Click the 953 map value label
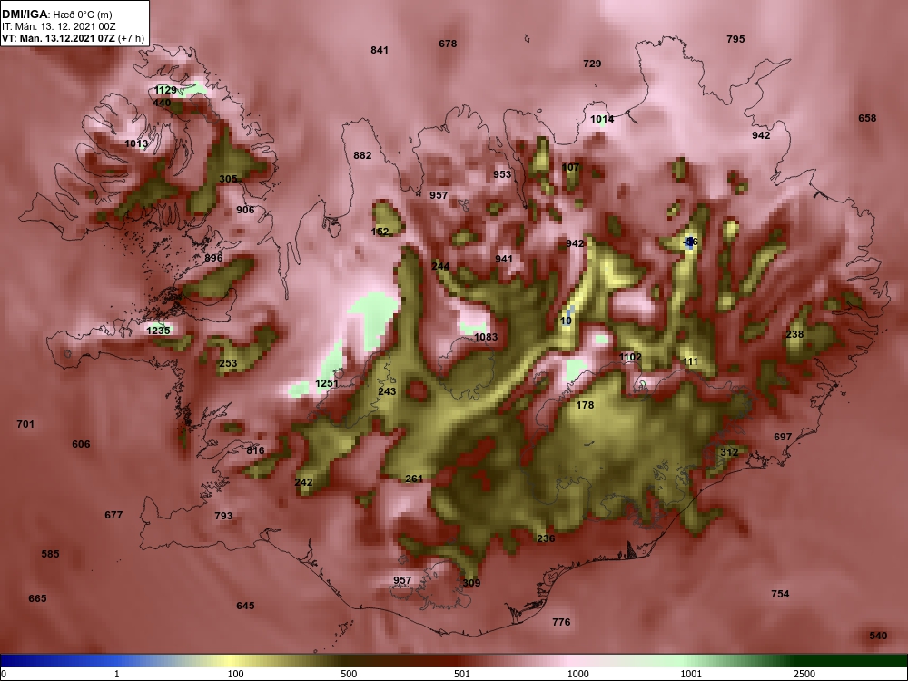This screenshot has height=681, width=908. 502,174
